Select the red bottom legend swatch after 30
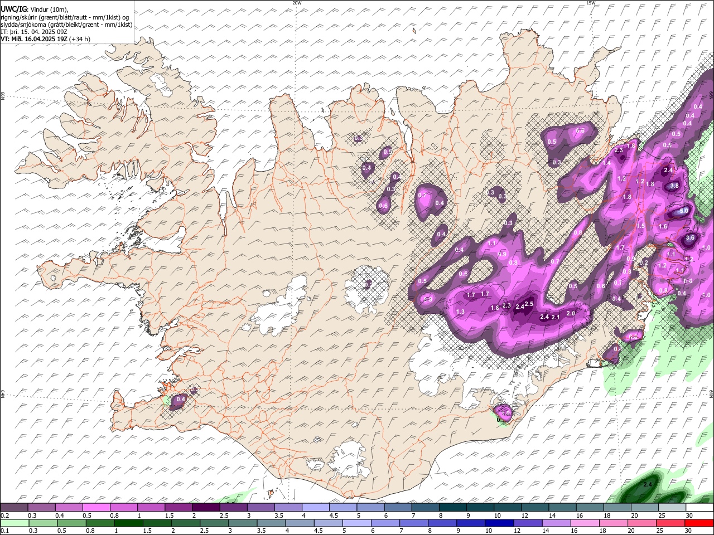This screenshot has height=535, width=714. coord(699,523)
